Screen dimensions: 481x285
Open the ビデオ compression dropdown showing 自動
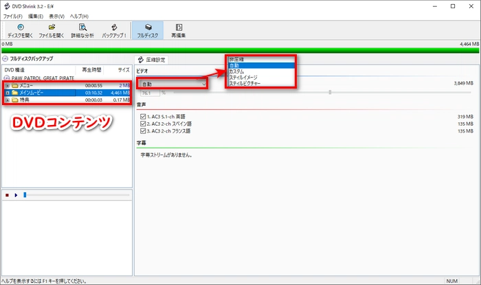click(x=173, y=84)
